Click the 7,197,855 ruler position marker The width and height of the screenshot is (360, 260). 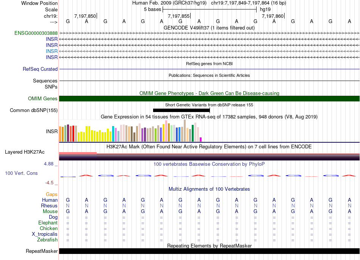coord(180,16)
